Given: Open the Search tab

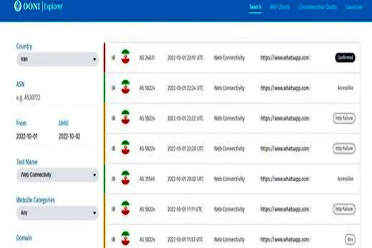Looking at the screenshot, I should (255, 7).
